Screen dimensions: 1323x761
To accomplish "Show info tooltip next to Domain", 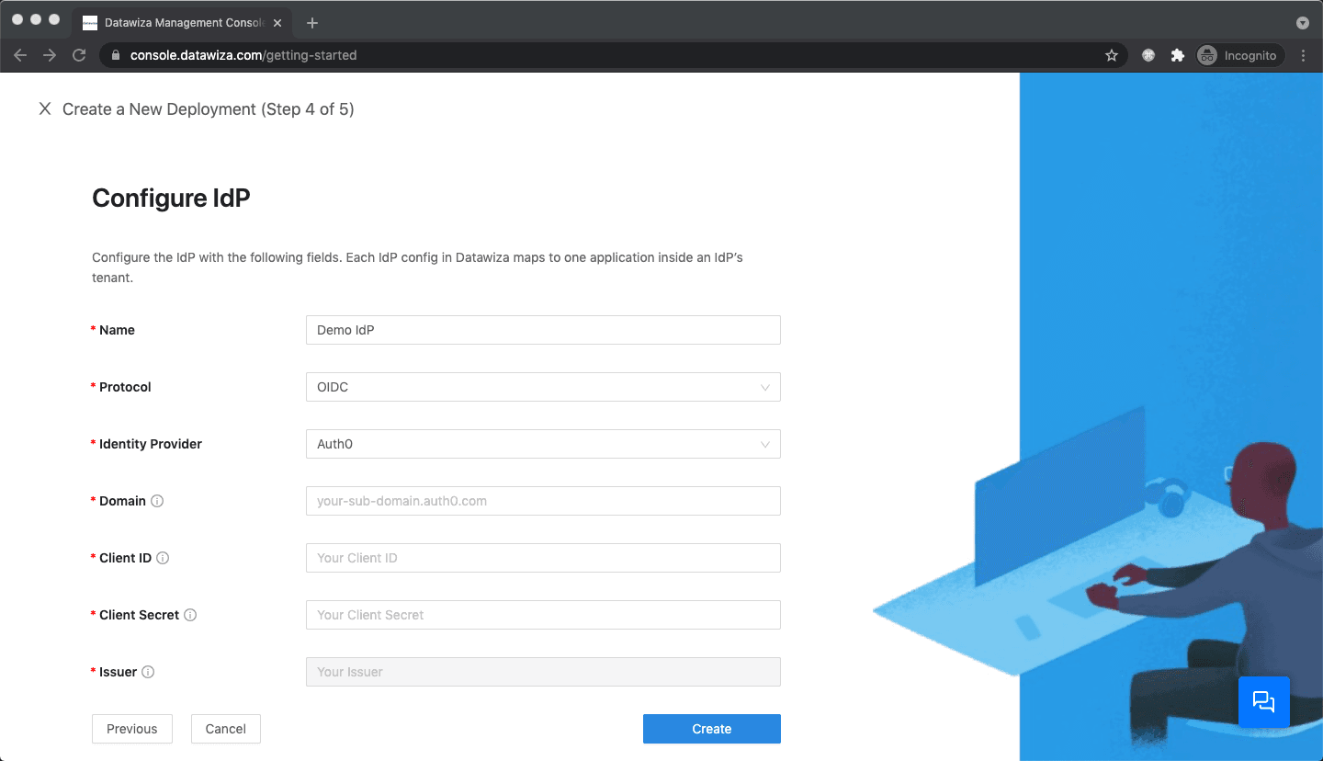I will pyautogui.click(x=157, y=501).
